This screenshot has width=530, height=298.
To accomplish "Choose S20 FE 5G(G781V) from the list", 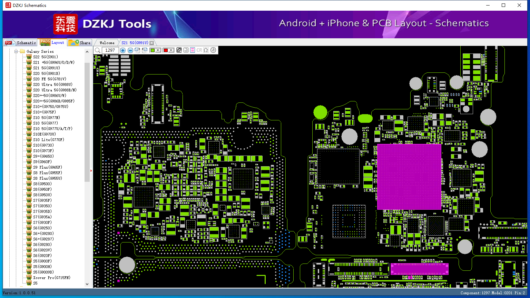I will point(50,79).
